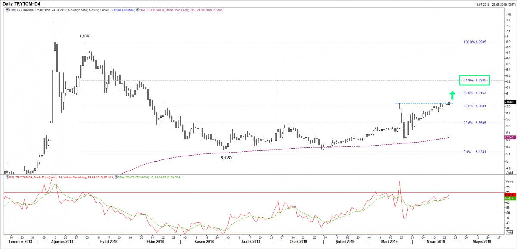Click the 5.3348 EMA value tag

click(x=509, y=137)
